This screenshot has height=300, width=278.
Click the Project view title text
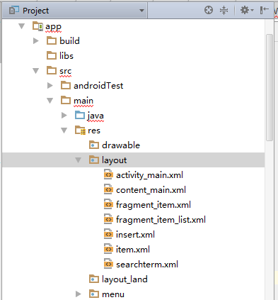(36, 11)
